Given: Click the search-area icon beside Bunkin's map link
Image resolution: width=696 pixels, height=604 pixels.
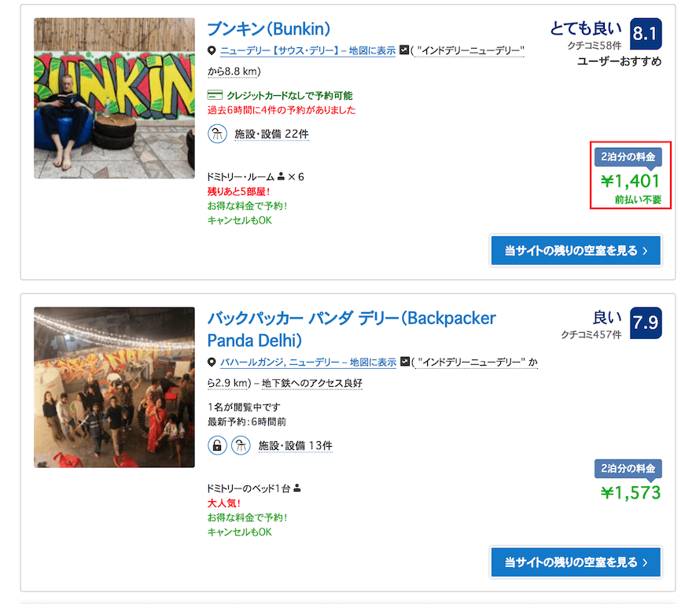Looking at the screenshot, I should [x=404, y=50].
